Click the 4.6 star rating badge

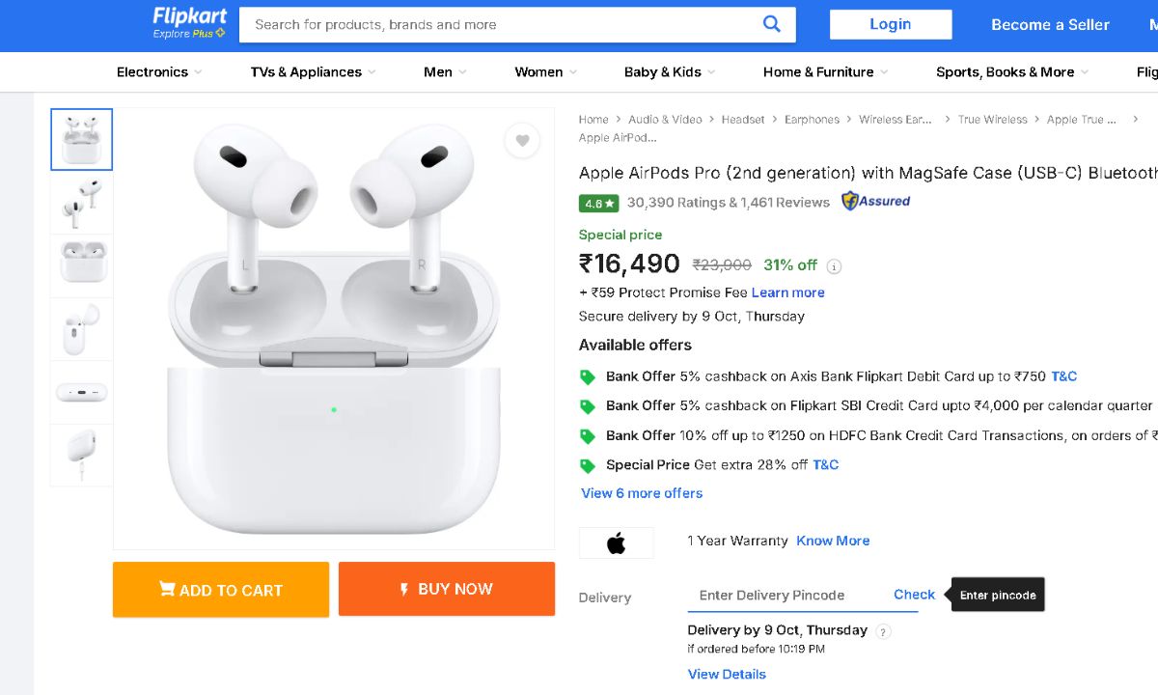[x=598, y=204]
